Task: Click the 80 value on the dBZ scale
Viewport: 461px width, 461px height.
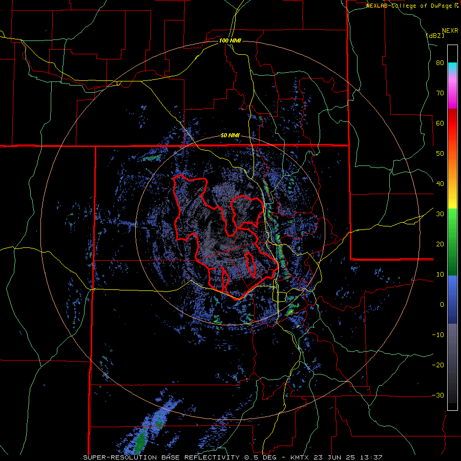Action: [440, 63]
